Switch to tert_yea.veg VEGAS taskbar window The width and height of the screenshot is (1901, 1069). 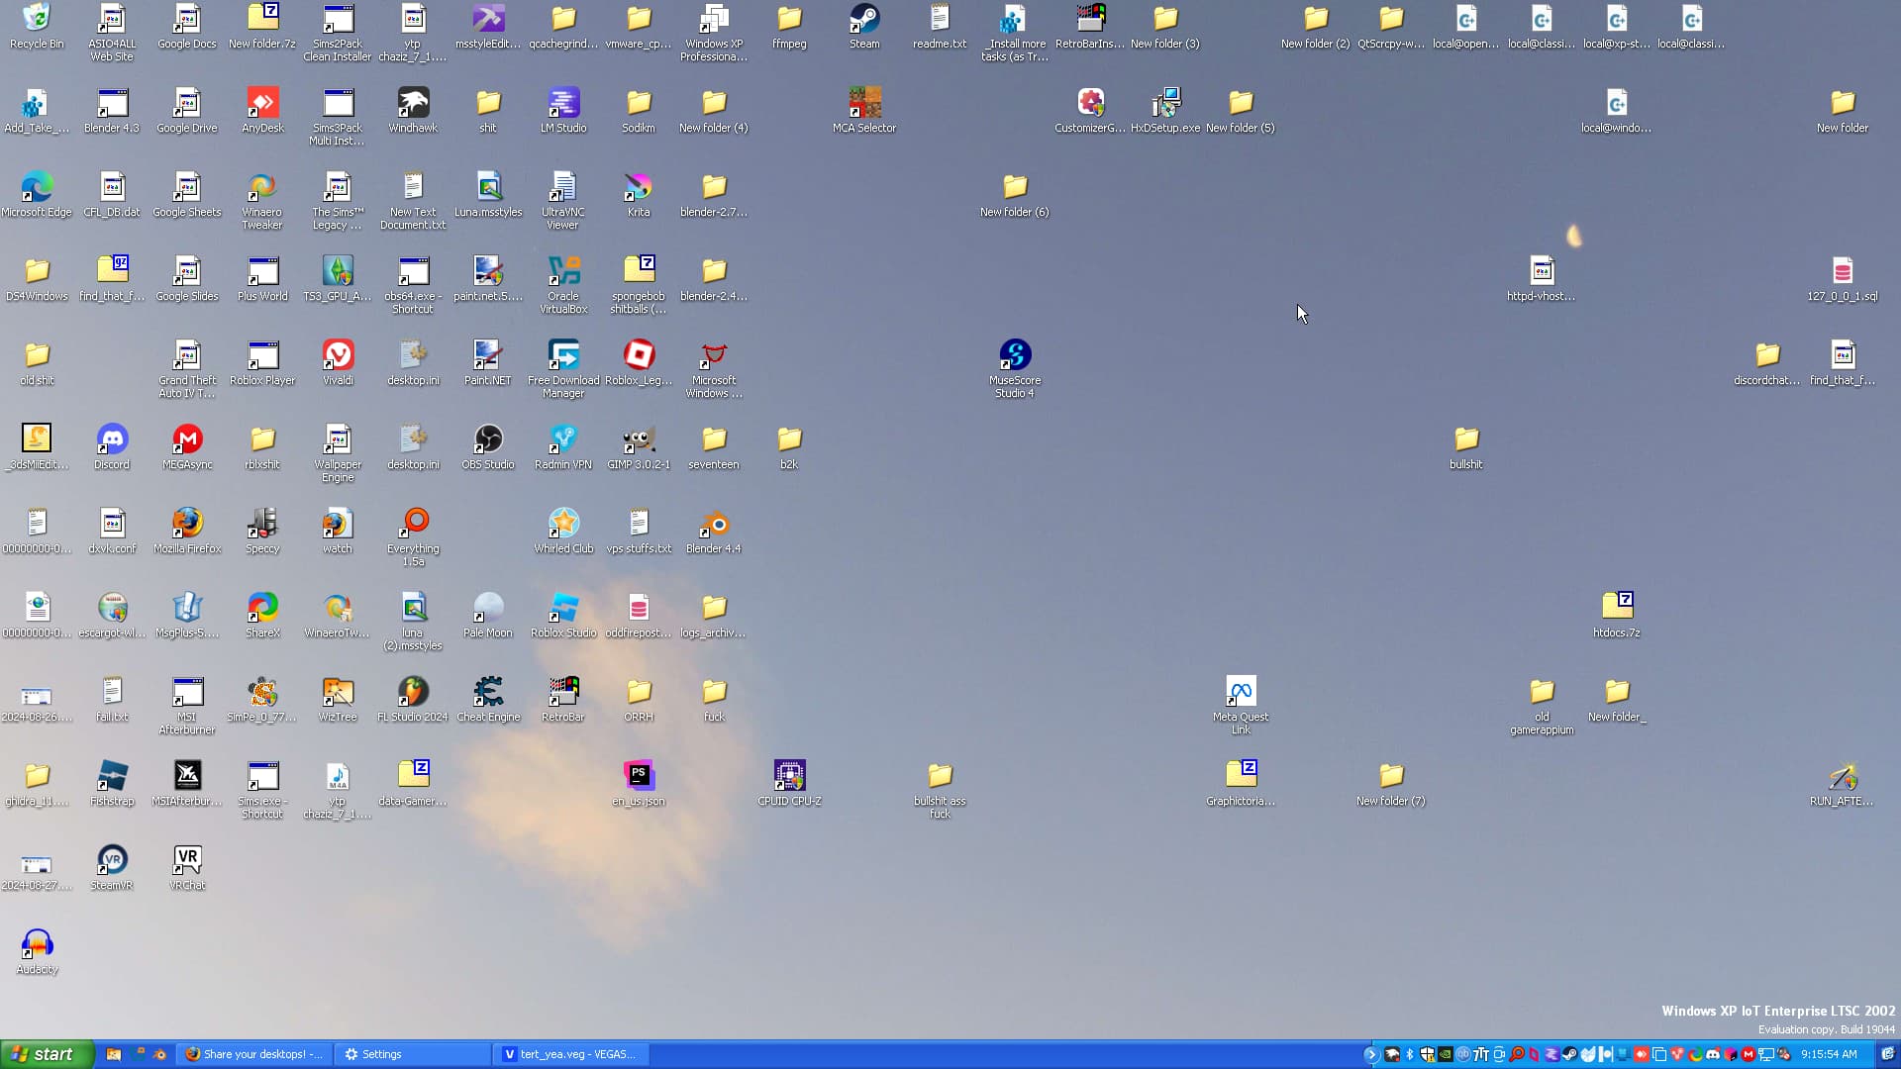tap(571, 1054)
